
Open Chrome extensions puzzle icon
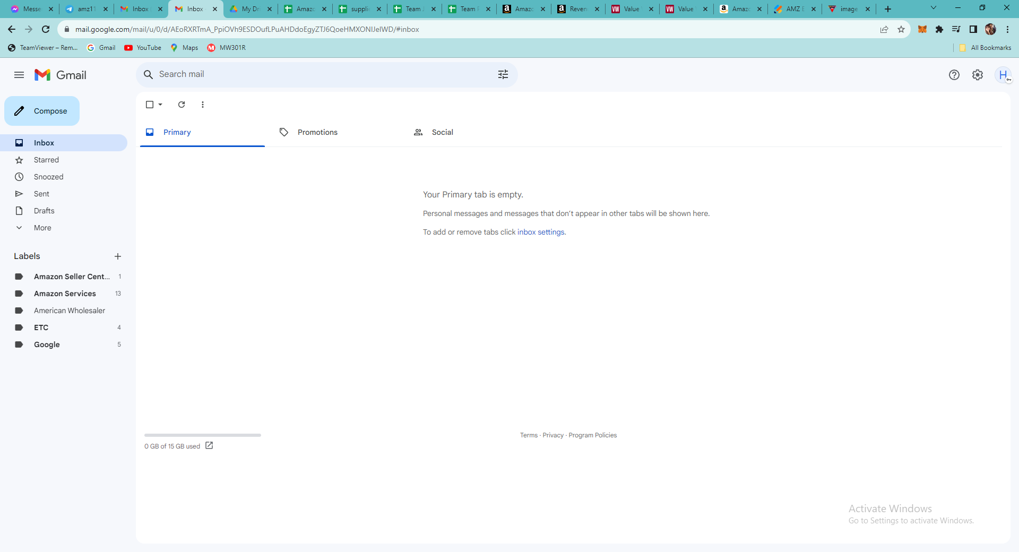pyautogui.click(x=939, y=29)
